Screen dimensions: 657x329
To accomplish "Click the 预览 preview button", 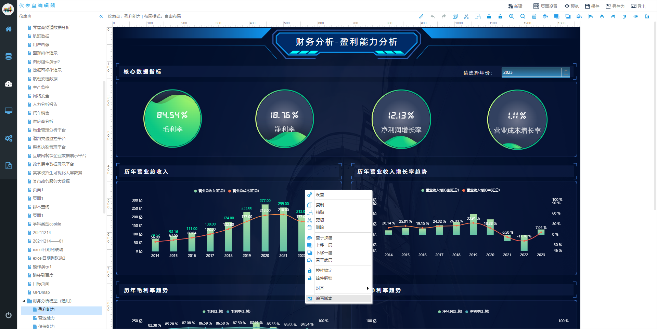I will [572, 6].
